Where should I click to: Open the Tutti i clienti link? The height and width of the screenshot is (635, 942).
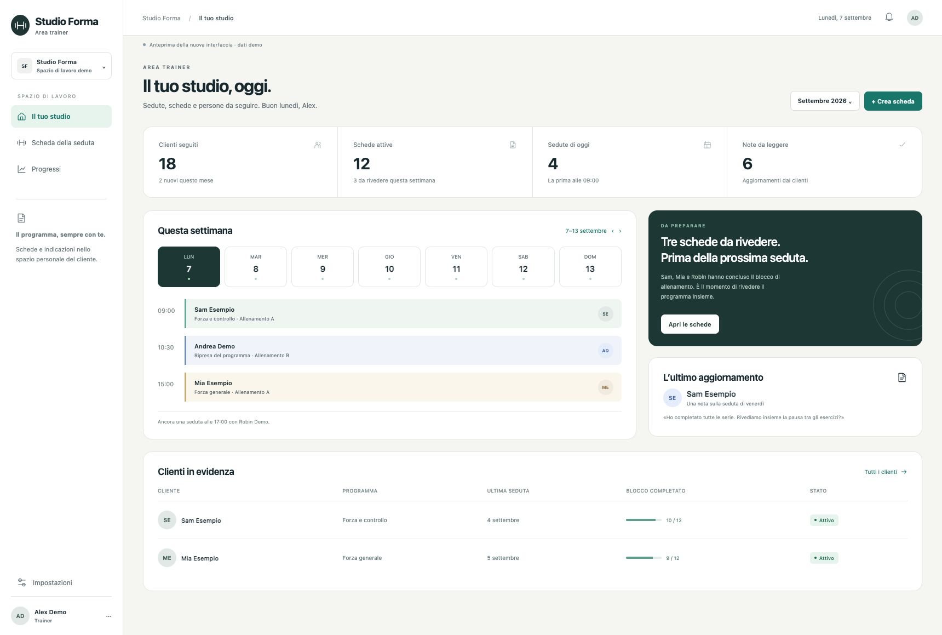(x=886, y=472)
